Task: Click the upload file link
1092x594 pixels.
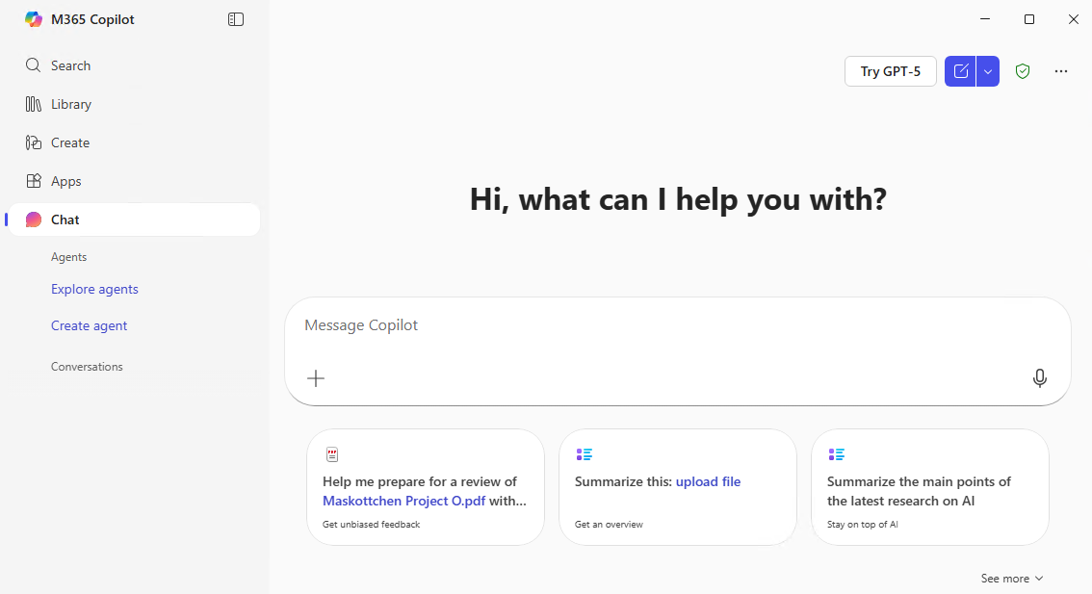Action: click(x=708, y=481)
